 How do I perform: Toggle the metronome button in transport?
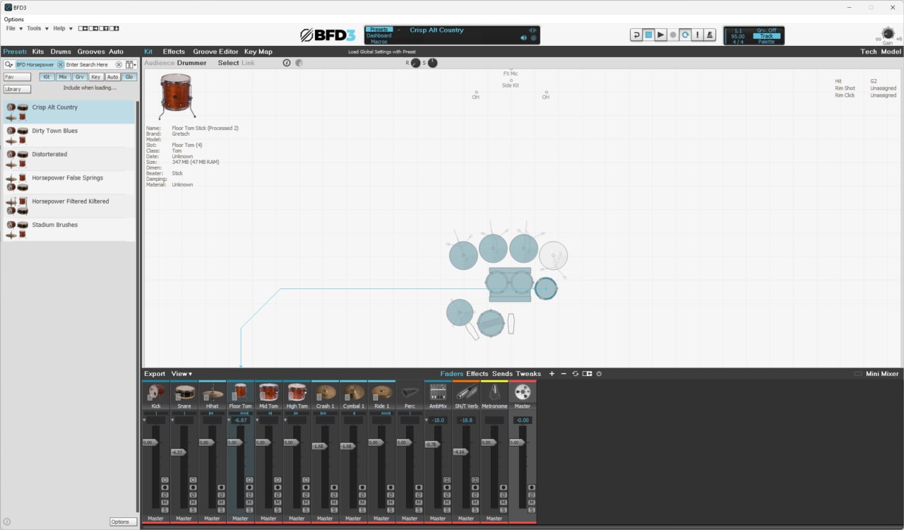(x=710, y=35)
